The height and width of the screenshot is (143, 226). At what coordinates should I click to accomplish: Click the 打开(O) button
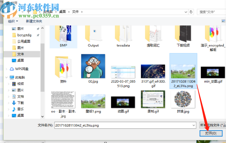211,133
